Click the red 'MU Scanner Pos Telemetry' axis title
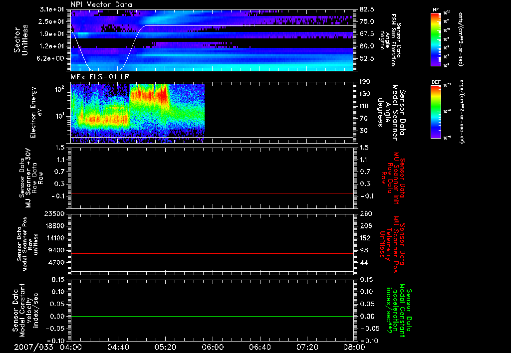Image resolution: width=511 pixels, height=353 pixels. 392,244
